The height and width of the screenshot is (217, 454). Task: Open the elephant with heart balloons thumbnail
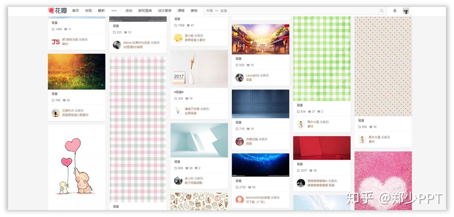pos(77,167)
